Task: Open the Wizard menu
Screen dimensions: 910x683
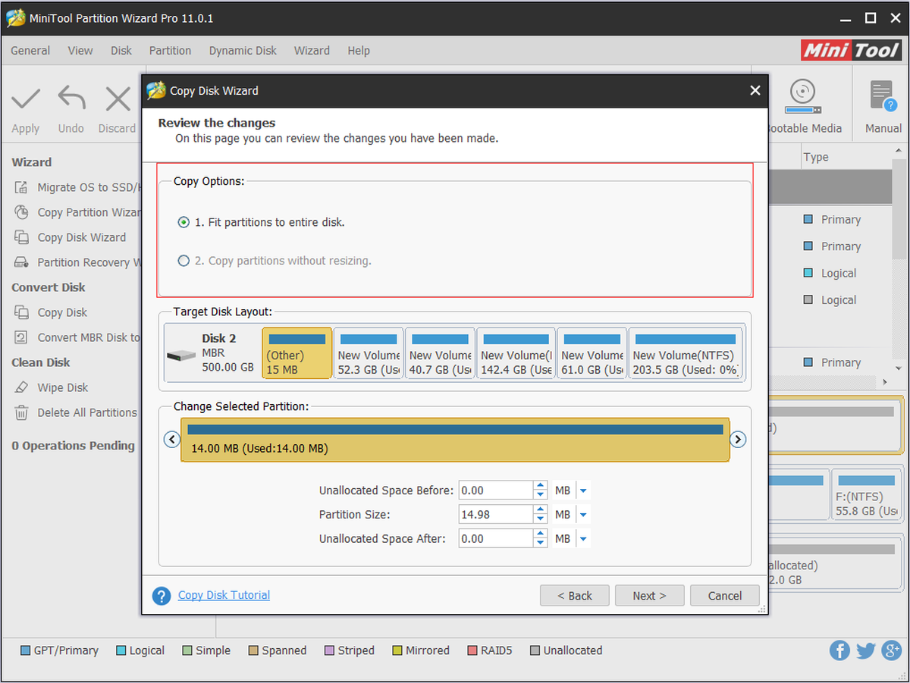Action: 312,51
